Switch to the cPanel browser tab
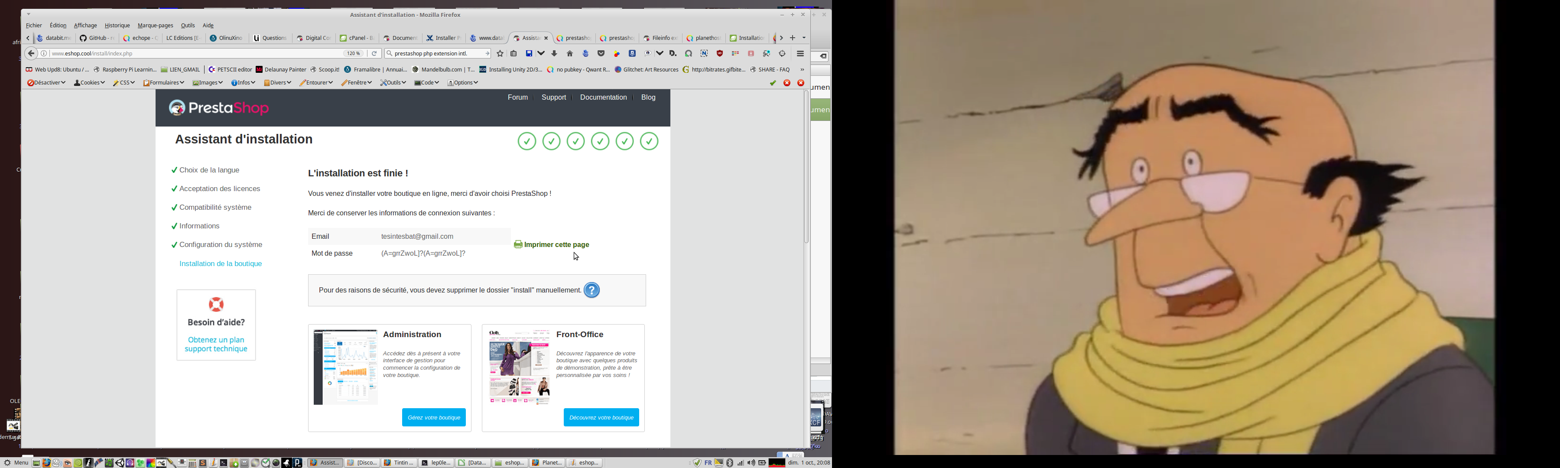Screen dimensions: 1560x468 [357, 38]
